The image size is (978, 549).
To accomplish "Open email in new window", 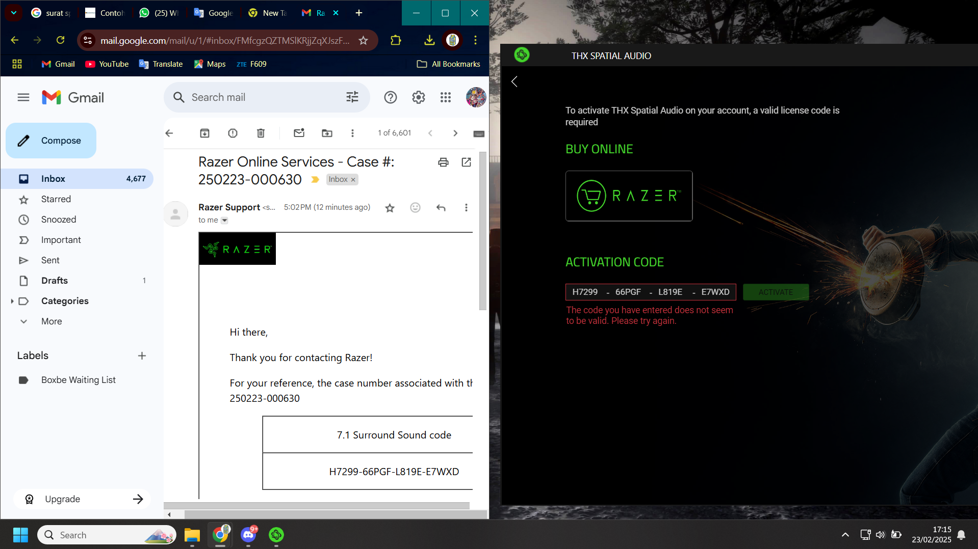I will 466,162.
